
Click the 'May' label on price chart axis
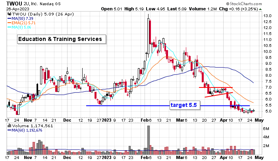(259, 120)
